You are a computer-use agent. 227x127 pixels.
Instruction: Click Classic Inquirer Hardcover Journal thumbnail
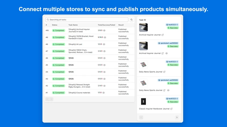[x=143, y=101]
